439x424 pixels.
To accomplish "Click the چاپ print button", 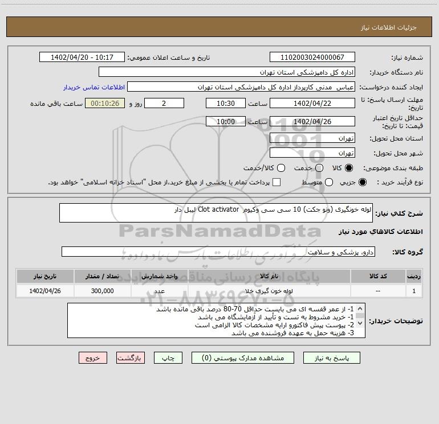I will tap(168, 358).
